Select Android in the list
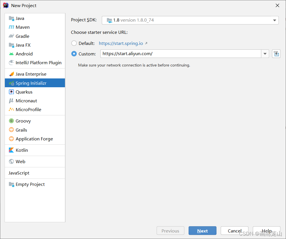 (35, 54)
